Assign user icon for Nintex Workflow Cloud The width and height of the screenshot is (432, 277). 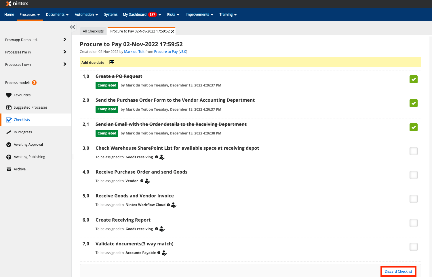174,205
